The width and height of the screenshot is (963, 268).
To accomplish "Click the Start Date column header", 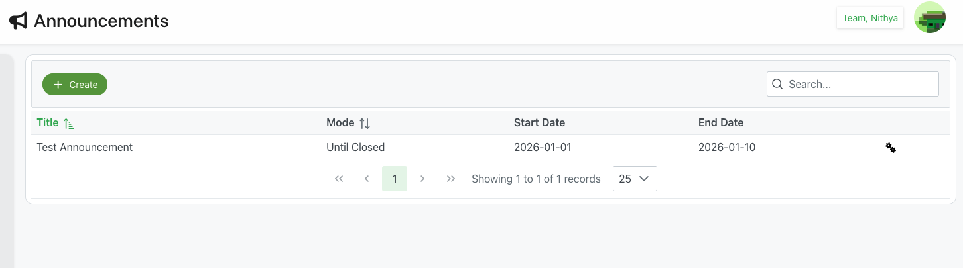I will [539, 122].
